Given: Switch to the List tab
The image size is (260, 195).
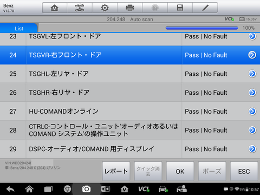Looking at the screenshot, I should click(19, 29).
